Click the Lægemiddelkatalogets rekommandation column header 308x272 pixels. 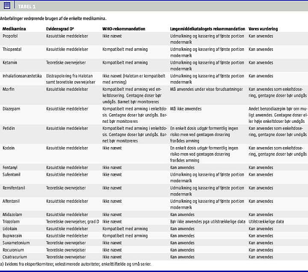(x=207, y=29)
